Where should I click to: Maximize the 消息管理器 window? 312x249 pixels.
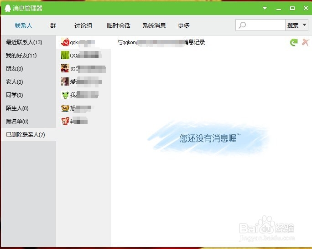(292, 8)
